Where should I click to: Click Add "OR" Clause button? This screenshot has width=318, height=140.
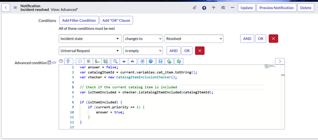click(x=116, y=20)
